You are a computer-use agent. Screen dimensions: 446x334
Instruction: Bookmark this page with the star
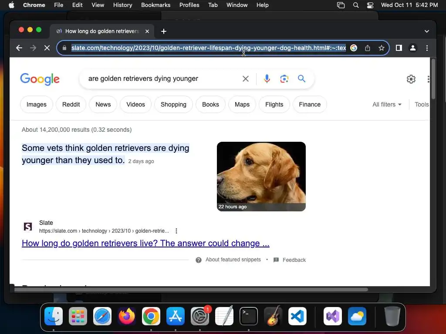[x=382, y=48]
